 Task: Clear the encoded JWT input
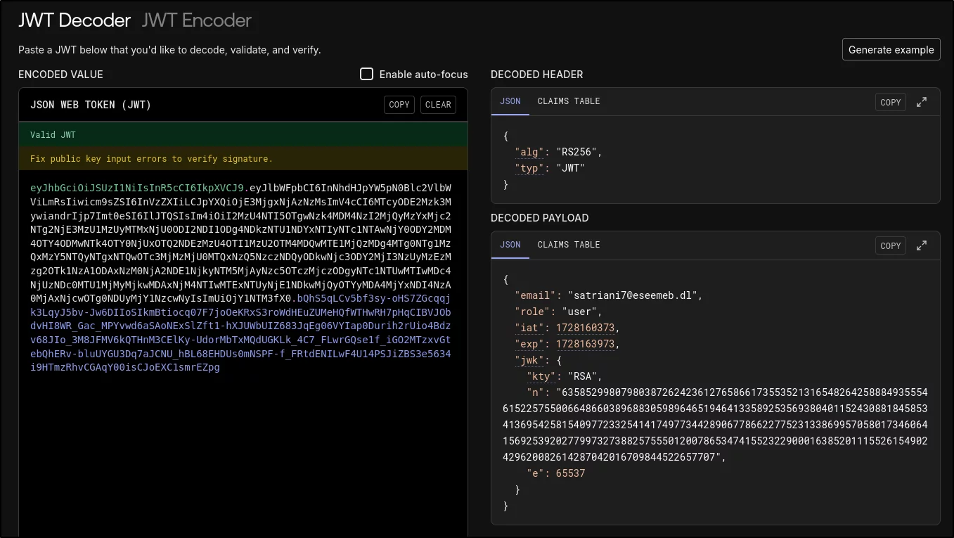pos(438,105)
